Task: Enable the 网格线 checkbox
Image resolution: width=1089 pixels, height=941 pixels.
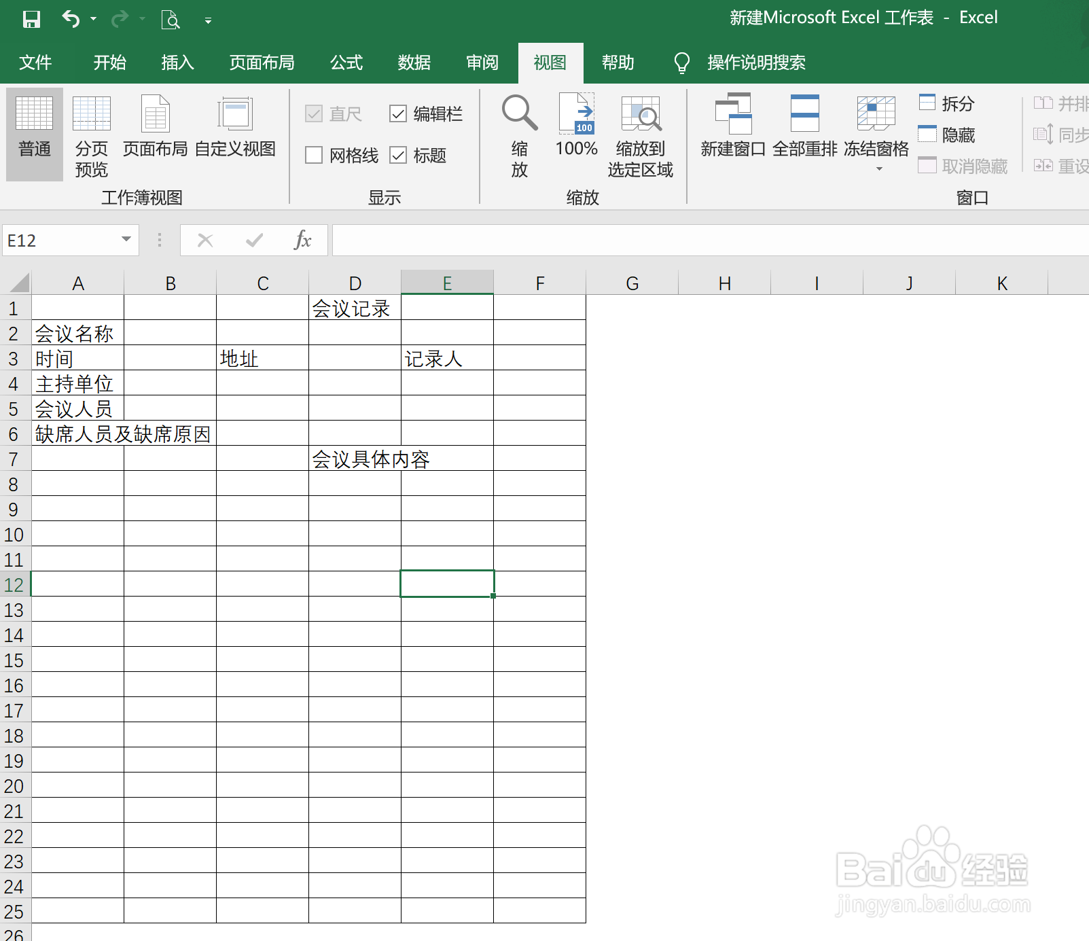Action: point(314,155)
